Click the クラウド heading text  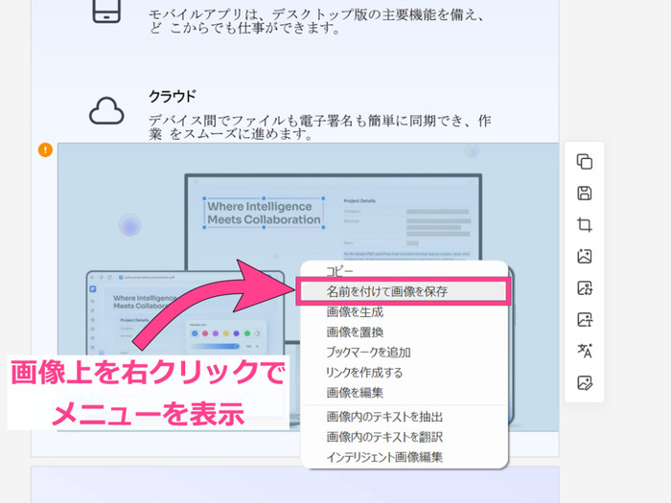pyautogui.click(x=172, y=96)
